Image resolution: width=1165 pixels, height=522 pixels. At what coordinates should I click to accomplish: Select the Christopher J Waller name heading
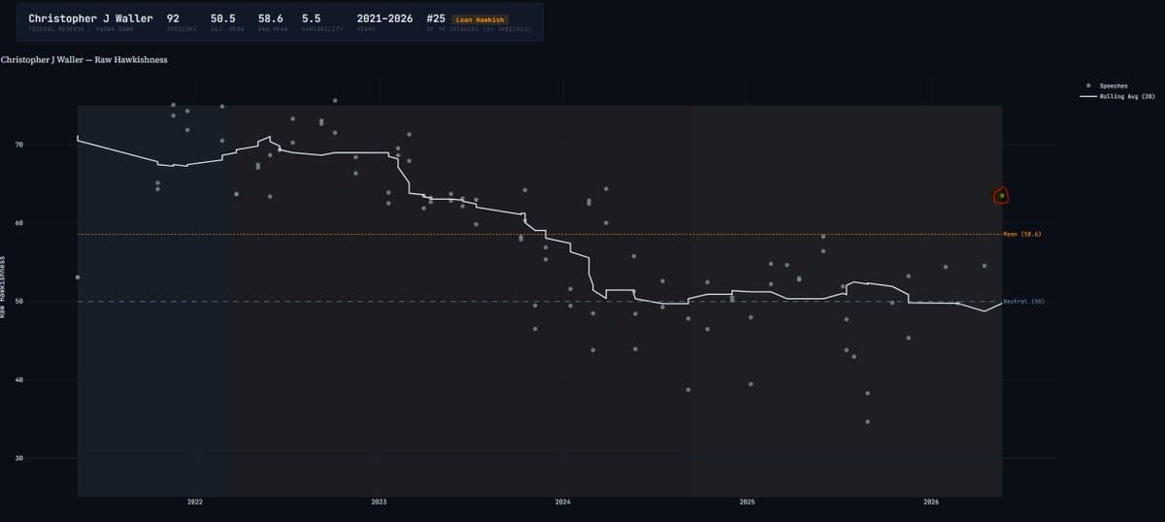(x=90, y=18)
